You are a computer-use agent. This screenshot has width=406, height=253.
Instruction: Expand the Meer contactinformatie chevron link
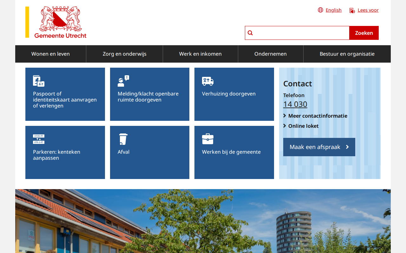(x=315, y=116)
